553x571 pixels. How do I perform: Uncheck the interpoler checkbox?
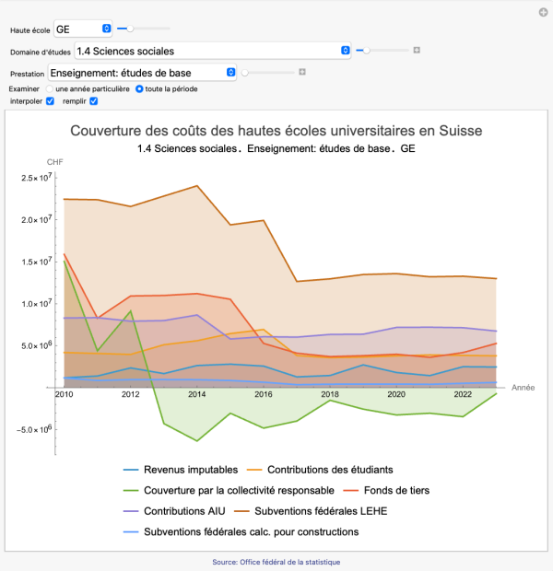pyautogui.click(x=51, y=100)
